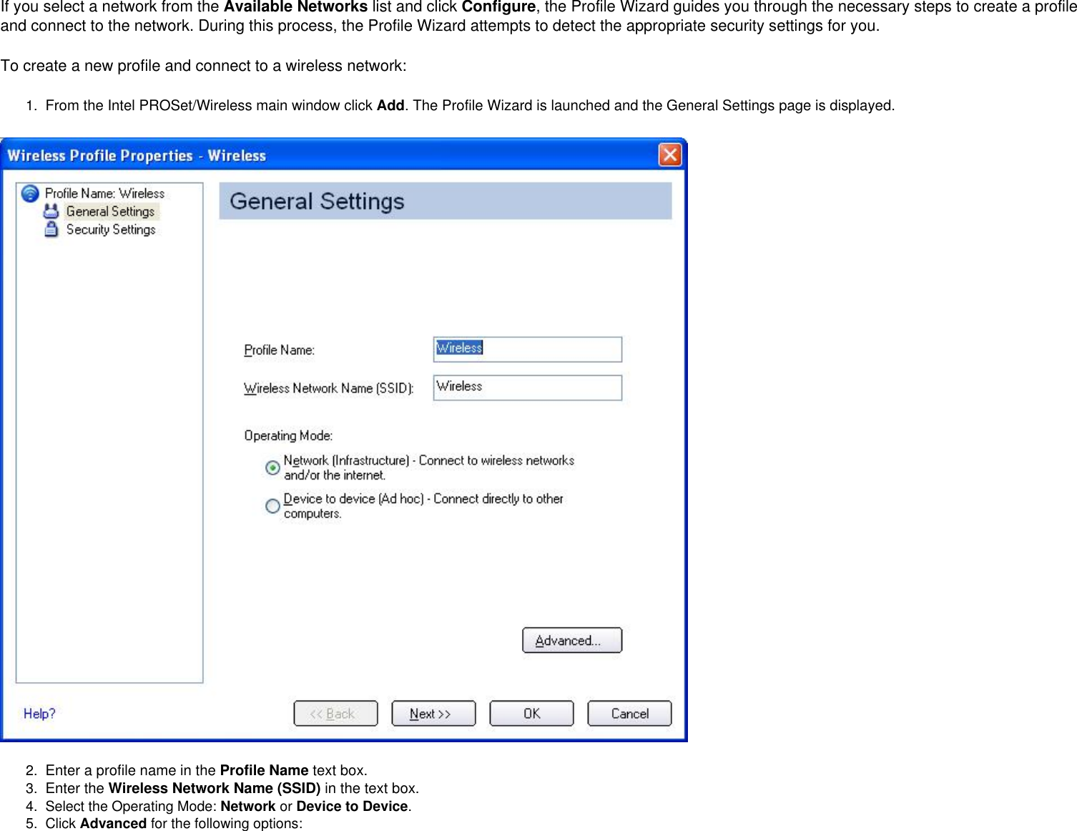Viewport: 1077px width, 831px height.
Task: Open Security Settings in the tree
Action: pos(111,229)
